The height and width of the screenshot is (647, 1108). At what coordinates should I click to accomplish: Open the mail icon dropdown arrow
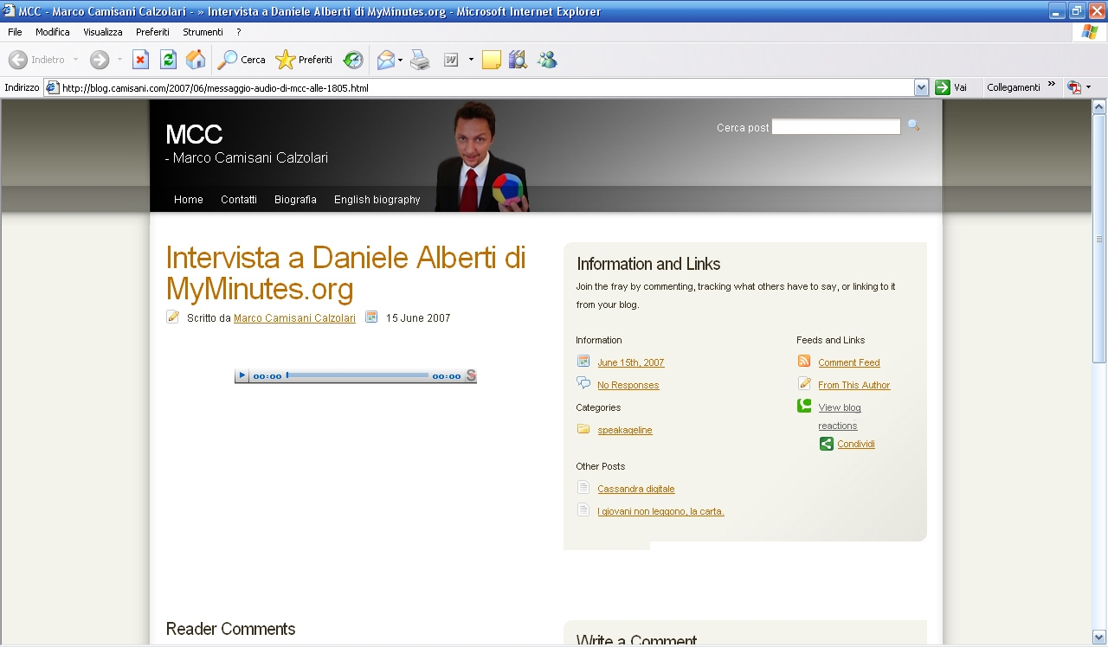click(400, 60)
